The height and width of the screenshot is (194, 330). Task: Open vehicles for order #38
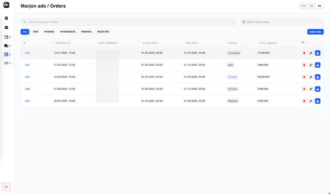tap(318, 89)
